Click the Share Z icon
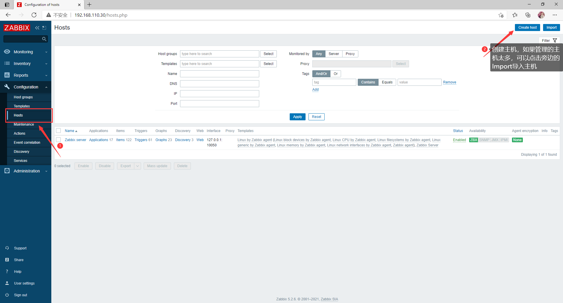Image resolution: width=563 pixels, height=303 pixels. (7, 260)
